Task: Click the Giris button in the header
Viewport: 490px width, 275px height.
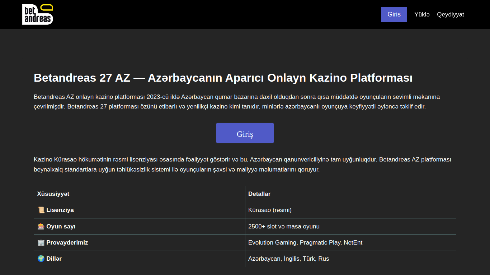Action: 394,14
